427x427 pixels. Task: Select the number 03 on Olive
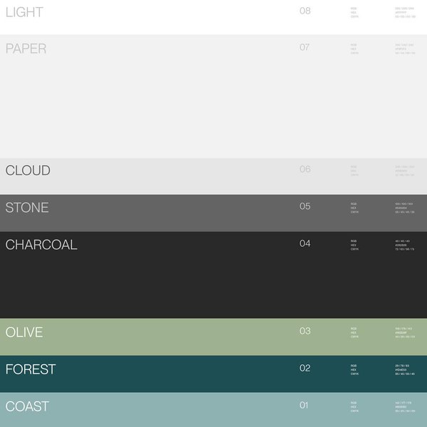point(305,331)
